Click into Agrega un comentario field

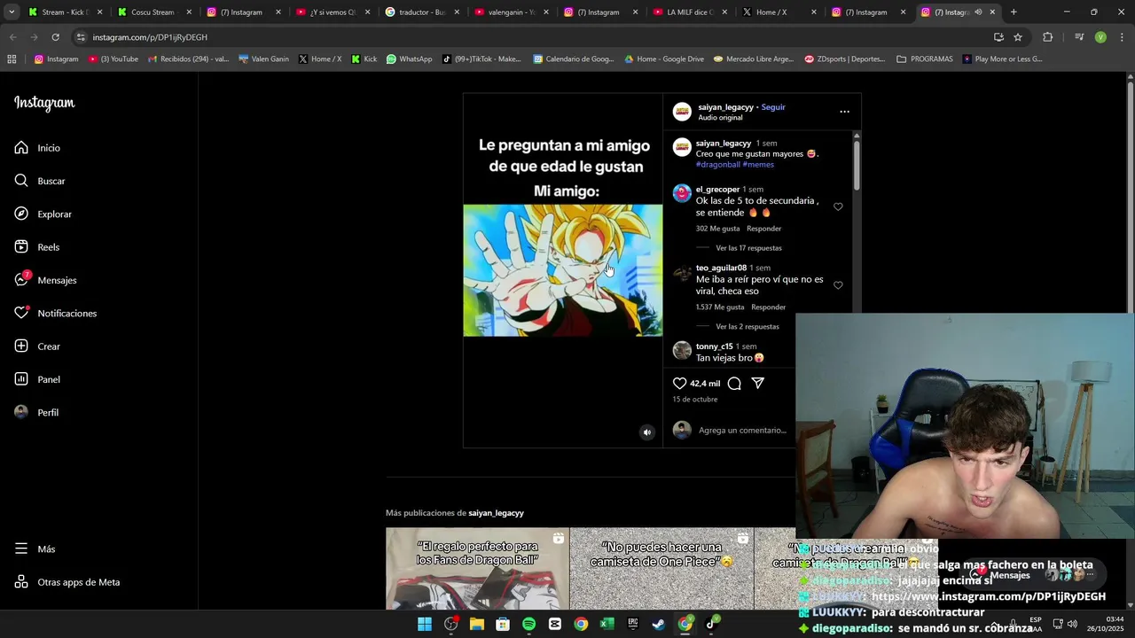(x=742, y=431)
